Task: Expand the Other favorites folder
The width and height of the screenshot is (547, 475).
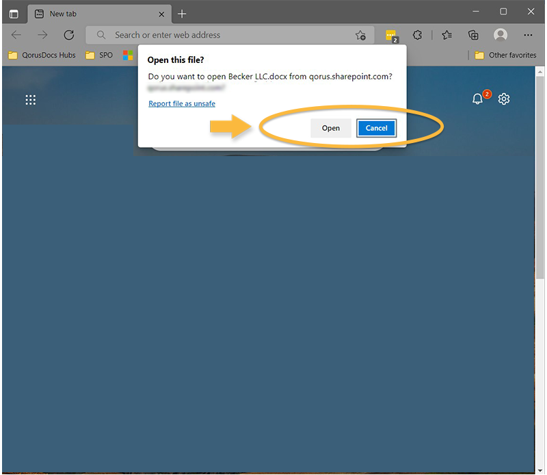Action: pyautogui.click(x=505, y=55)
